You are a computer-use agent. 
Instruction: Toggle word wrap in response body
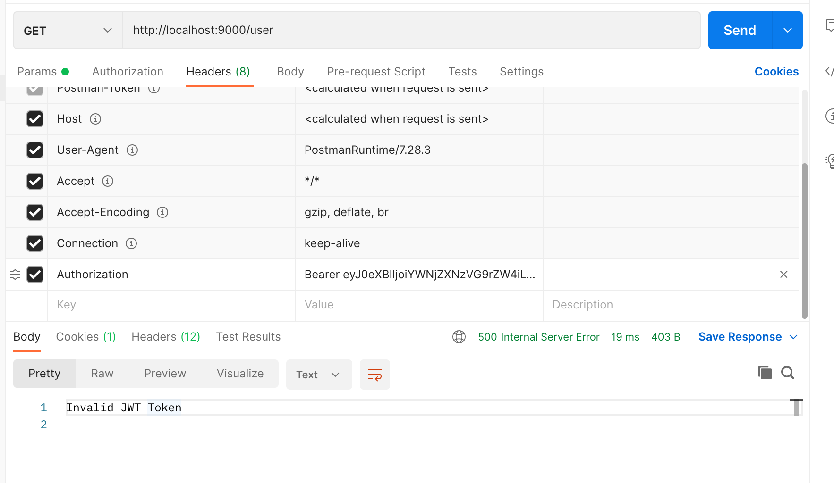pos(375,375)
